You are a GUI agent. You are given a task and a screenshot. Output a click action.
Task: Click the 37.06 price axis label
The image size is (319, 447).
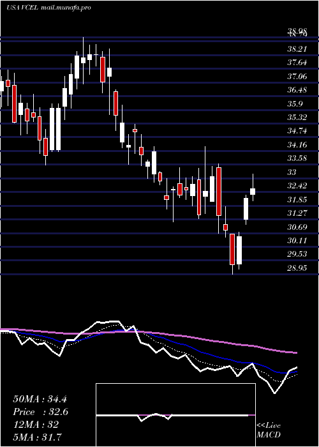click(x=297, y=77)
